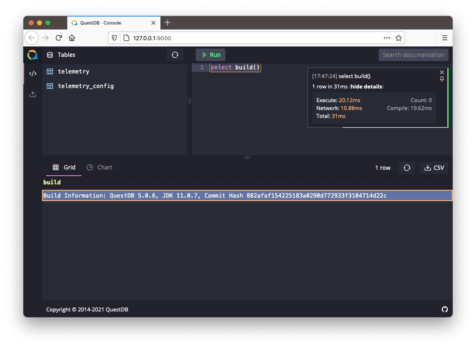Screen dimensions: 476x348
Task: Open the import upload sidebar icon
Action: coord(33,94)
